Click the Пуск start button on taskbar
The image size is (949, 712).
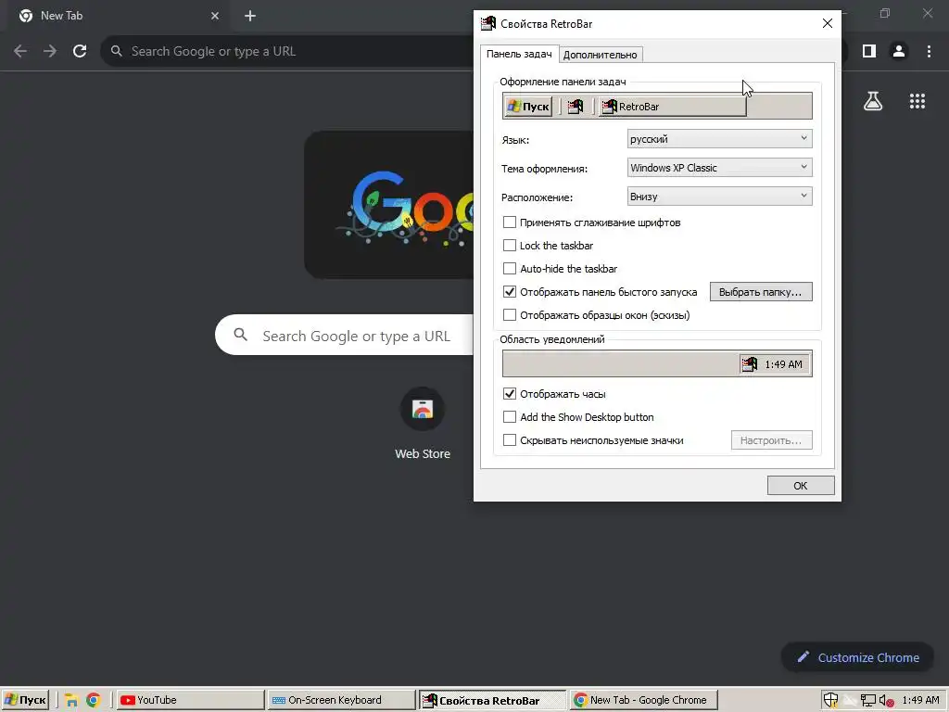tap(25, 701)
